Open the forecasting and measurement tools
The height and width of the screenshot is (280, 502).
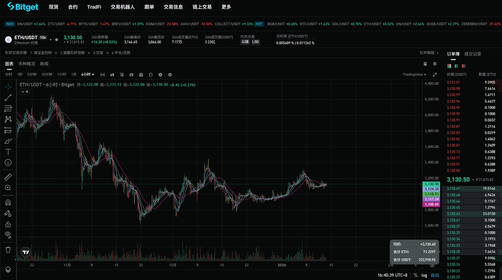click(8, 130)
